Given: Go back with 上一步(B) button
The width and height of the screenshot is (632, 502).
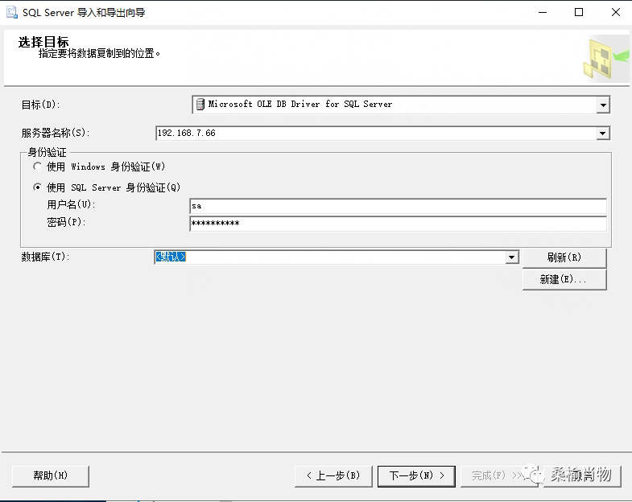Looking at the screenshot, I should (x=333, y=476).
